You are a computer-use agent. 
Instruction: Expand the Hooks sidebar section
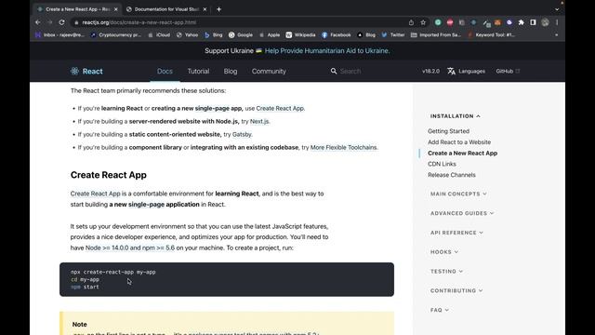tap(444, 252)
